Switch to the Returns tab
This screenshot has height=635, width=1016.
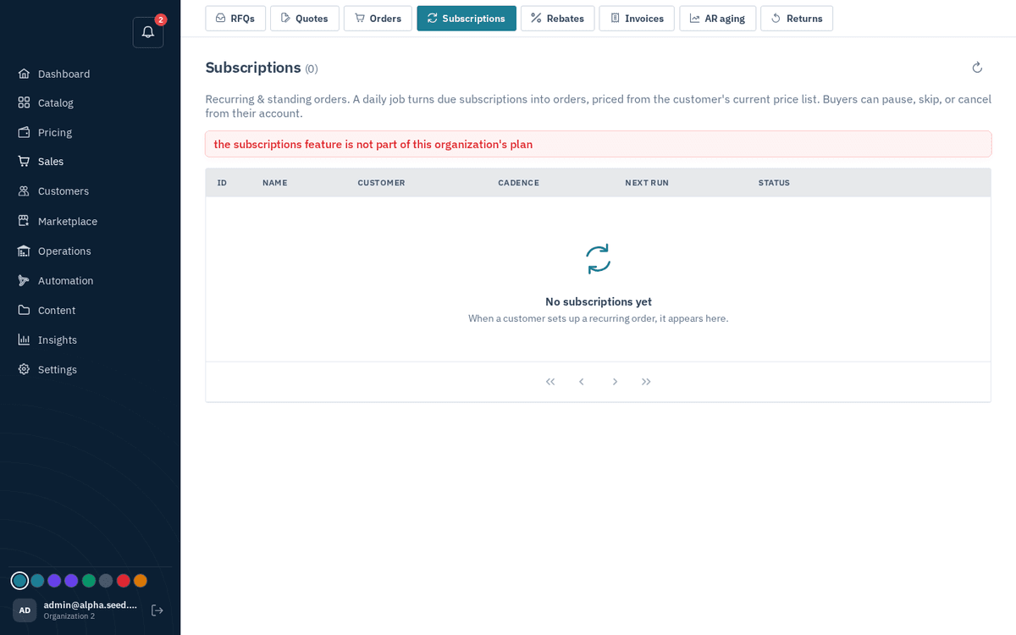[797, 19]
